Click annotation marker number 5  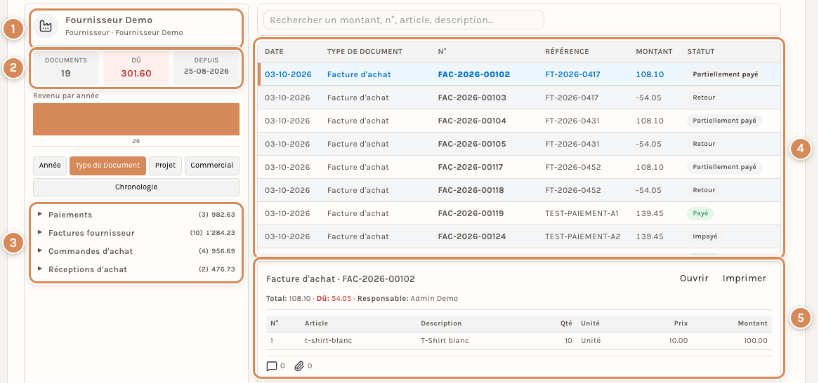coord(800,318)
